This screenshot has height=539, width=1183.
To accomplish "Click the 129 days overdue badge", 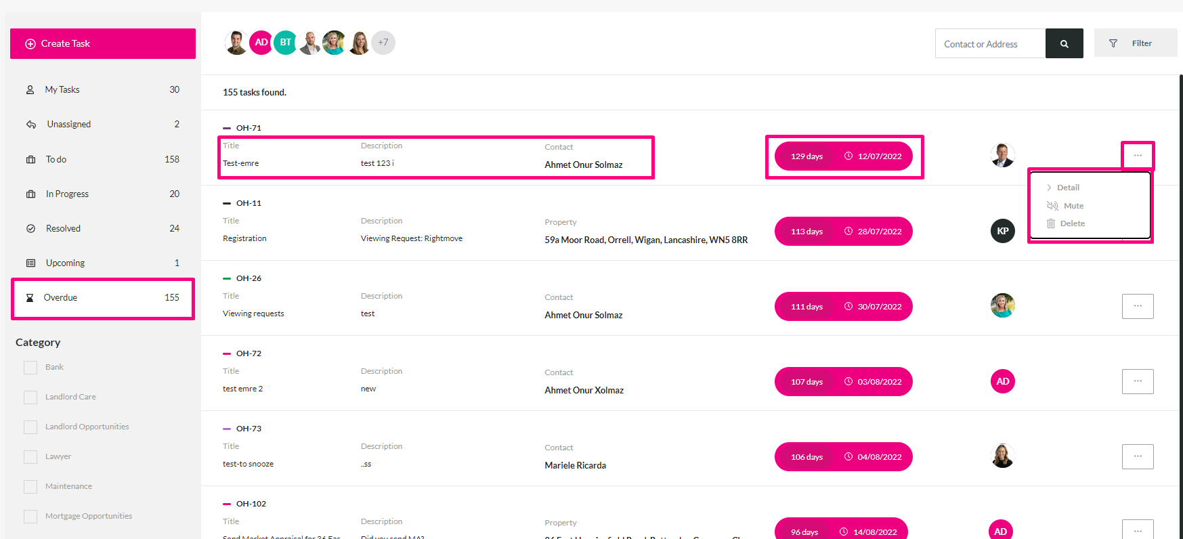I will click(x=806, y=156).
